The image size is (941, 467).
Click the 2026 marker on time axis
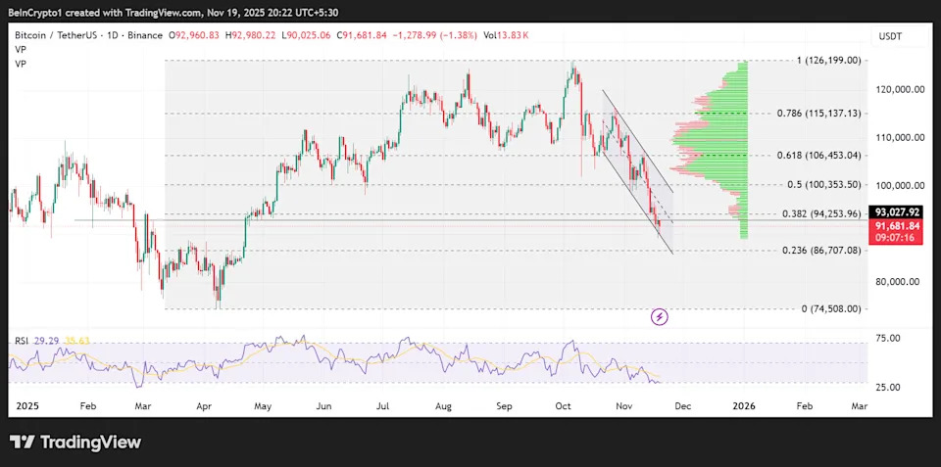(x=742, y=404)
